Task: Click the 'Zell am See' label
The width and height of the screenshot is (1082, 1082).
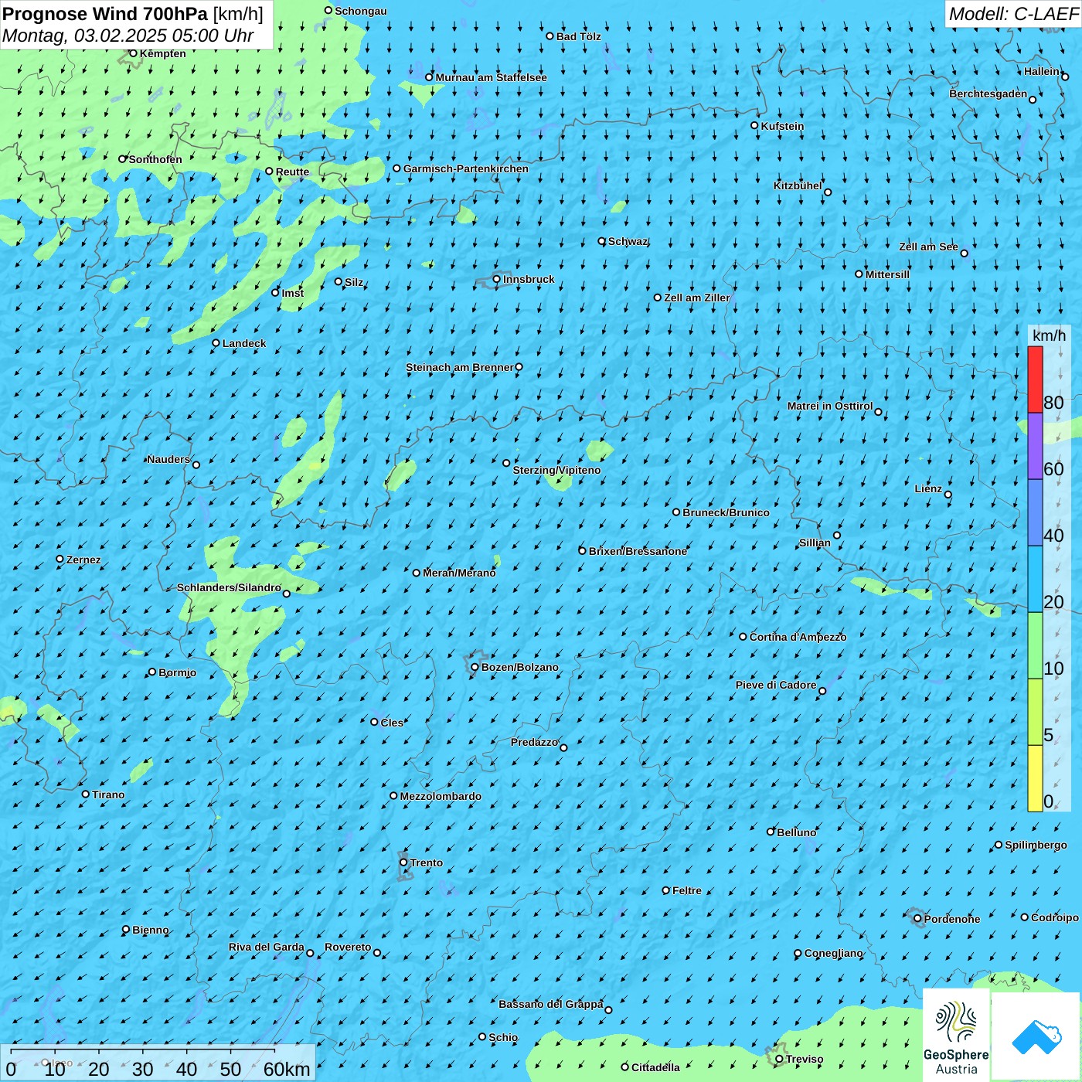Action: point(928,247)
